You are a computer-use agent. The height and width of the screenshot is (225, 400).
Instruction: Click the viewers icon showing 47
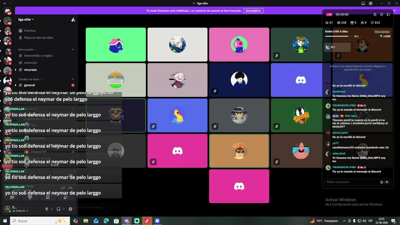327,23
